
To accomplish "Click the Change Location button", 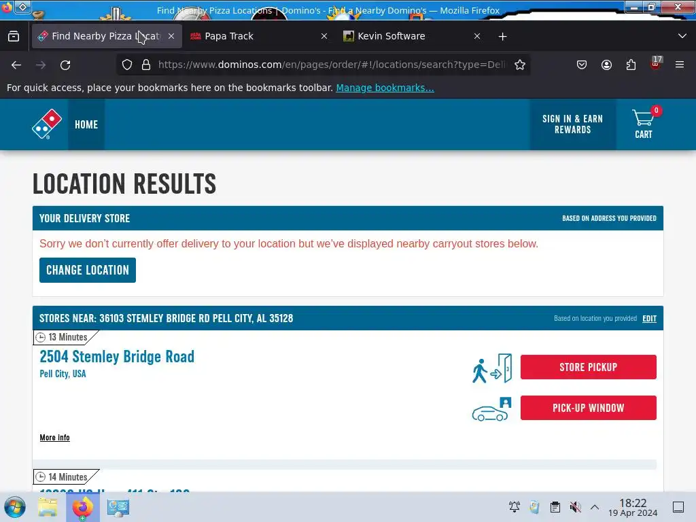I will pyautogui.click(x=88, y=270).
